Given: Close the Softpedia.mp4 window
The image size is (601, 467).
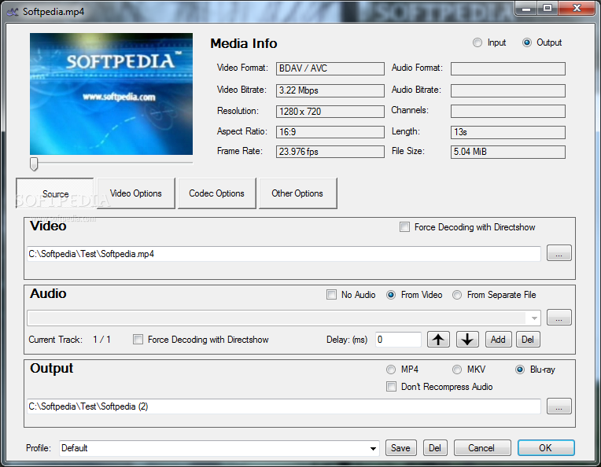Looking at the screenshot, I should pos(577,9).
